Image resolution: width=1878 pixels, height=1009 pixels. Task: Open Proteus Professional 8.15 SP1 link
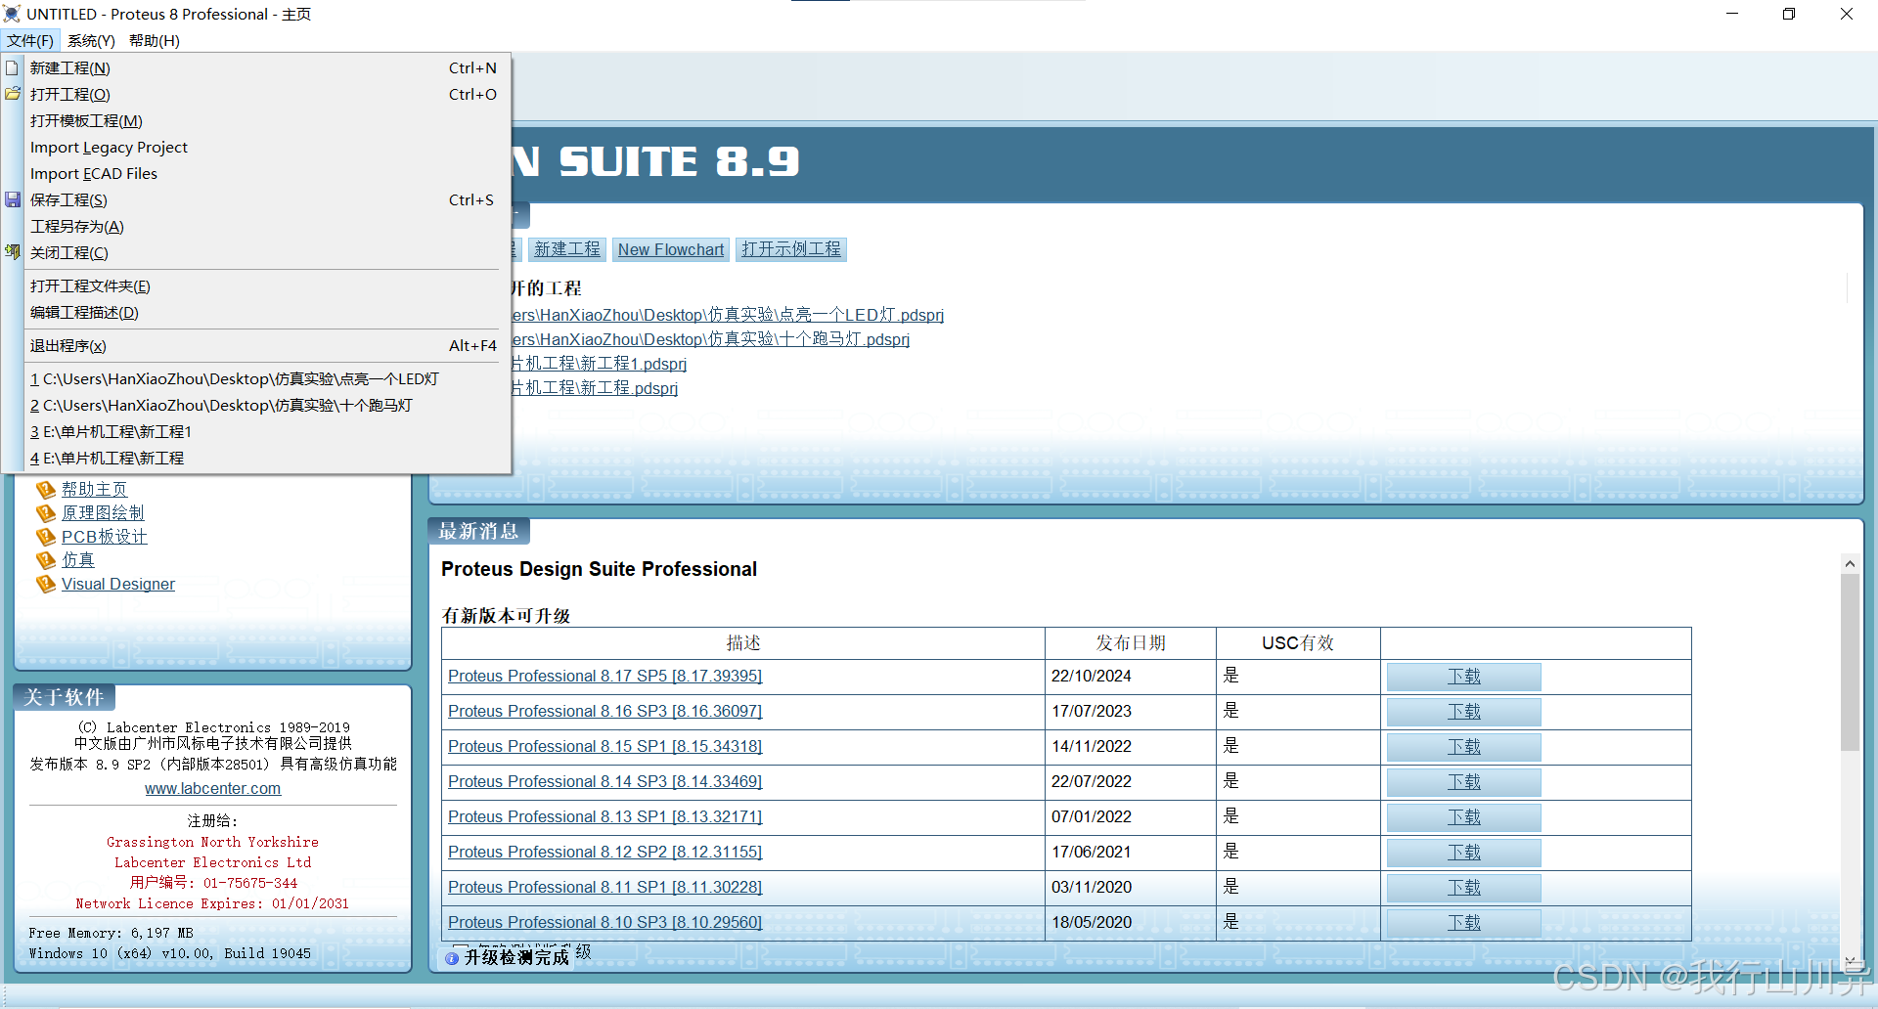(x=604, y=746)
